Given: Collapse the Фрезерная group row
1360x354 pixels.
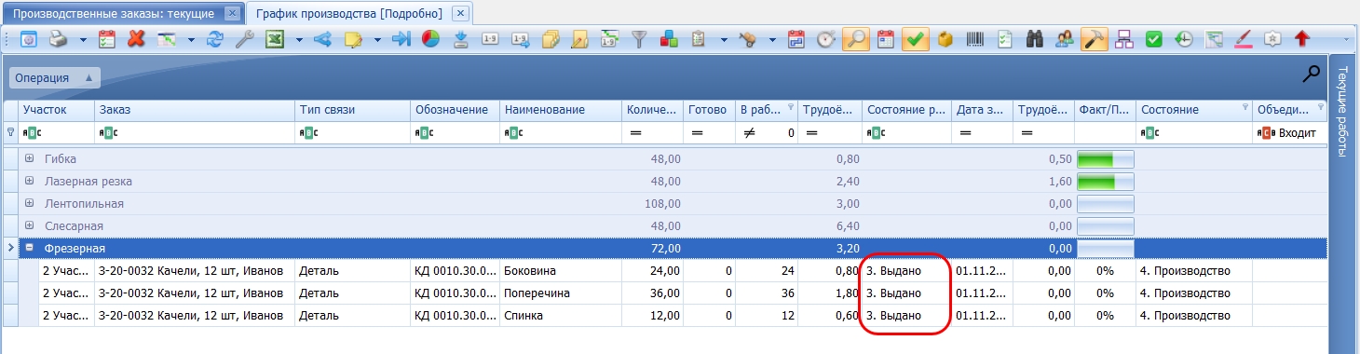Looking at the screenshot, I should point(29,248).
